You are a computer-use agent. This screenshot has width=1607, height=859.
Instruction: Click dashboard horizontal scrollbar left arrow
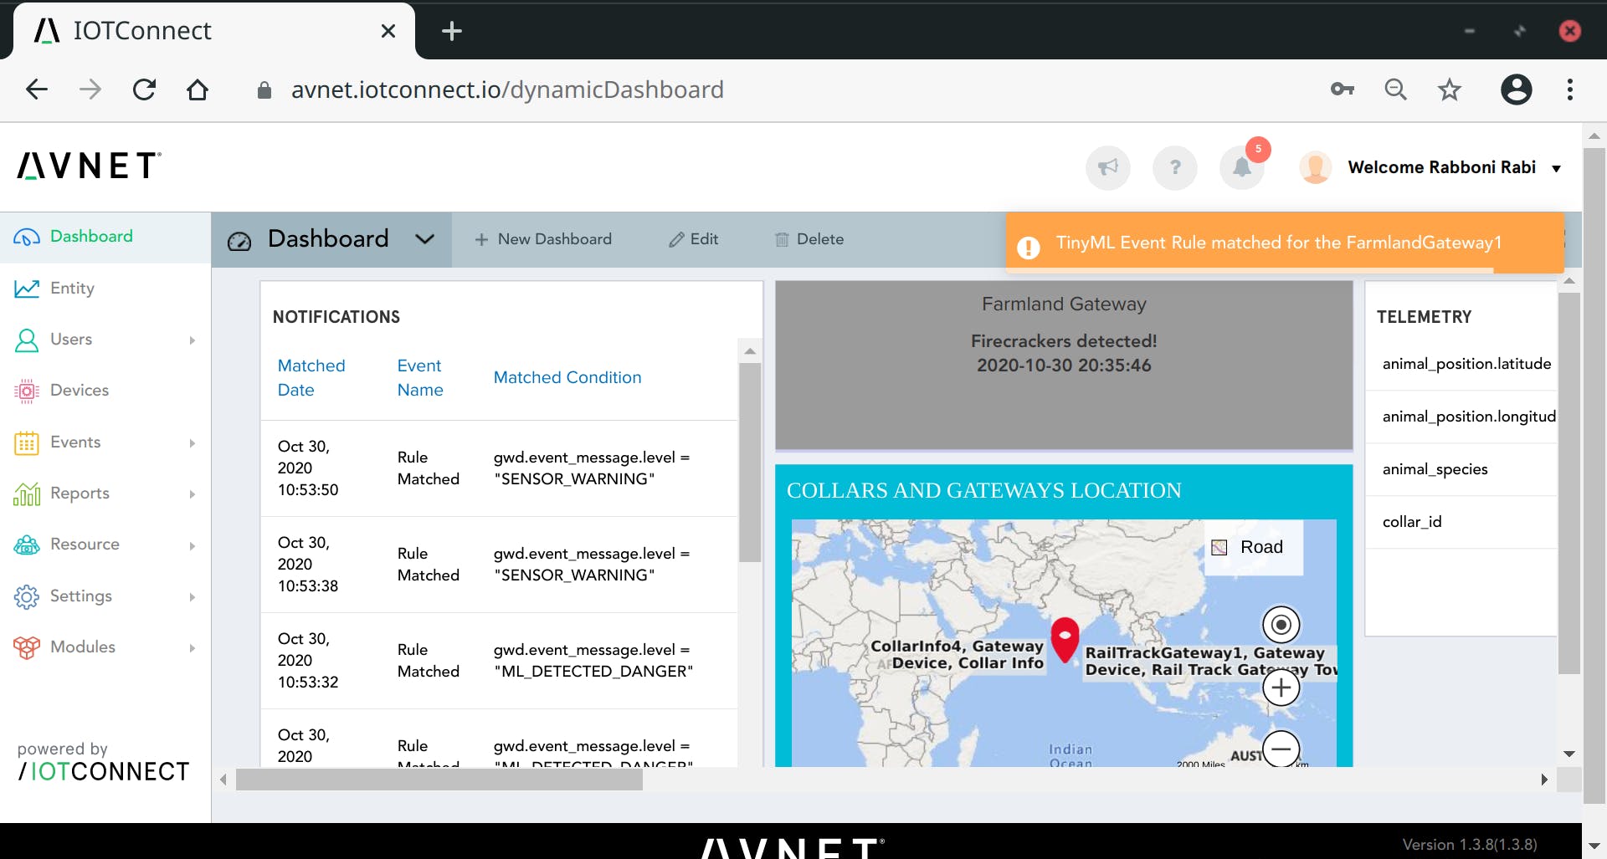click(223, 780)
